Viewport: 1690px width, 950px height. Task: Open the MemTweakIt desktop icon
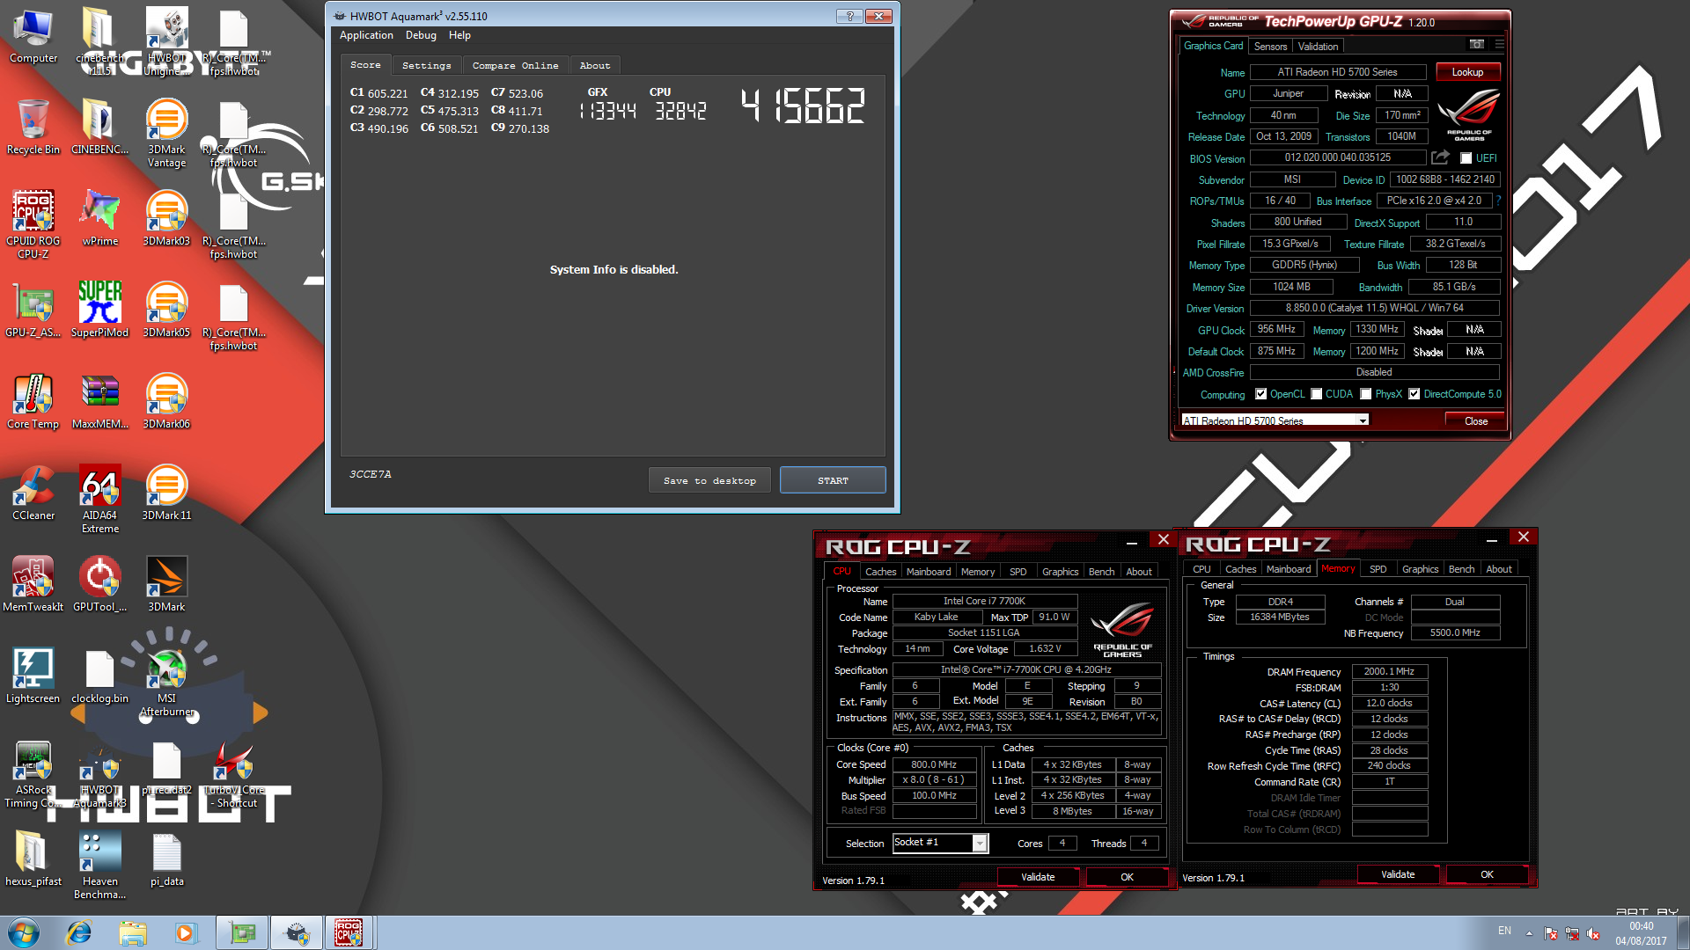33,584
